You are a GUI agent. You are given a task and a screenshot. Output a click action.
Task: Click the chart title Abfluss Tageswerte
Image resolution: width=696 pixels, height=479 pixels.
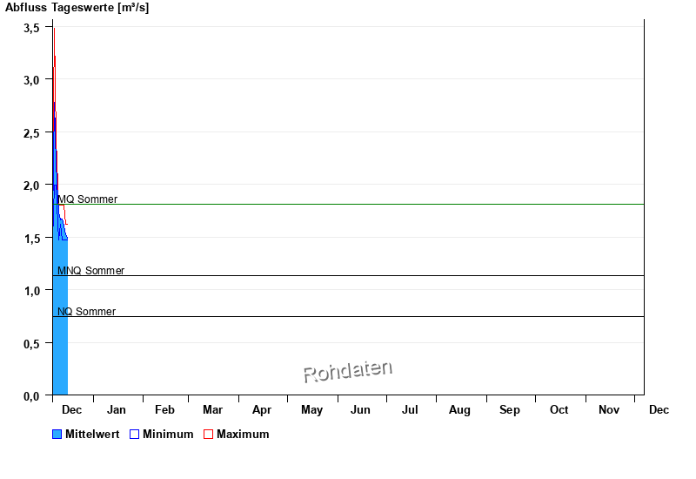tap(77, 8)
